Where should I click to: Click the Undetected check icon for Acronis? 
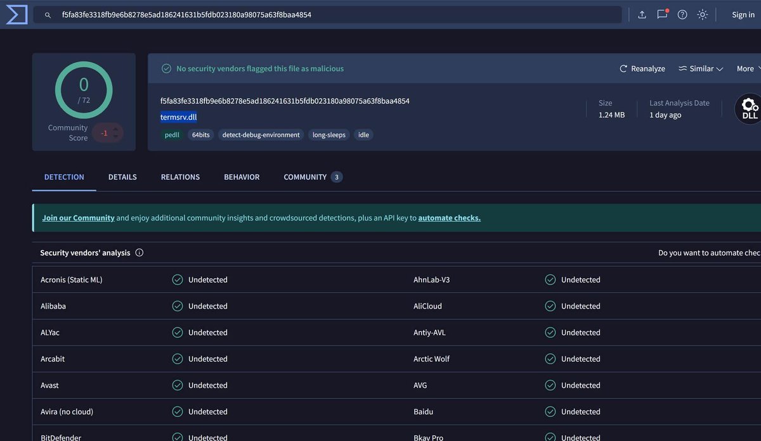coord(178,279)
